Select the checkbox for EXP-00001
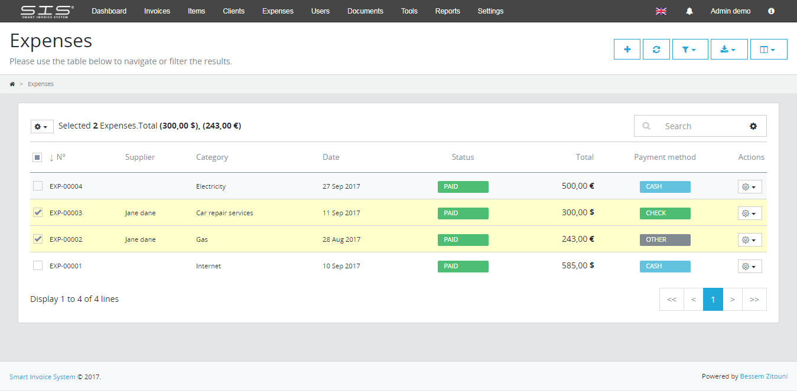The width and height of the screenshot is (797, 391). pyautogui.click(x=37, y=265)
